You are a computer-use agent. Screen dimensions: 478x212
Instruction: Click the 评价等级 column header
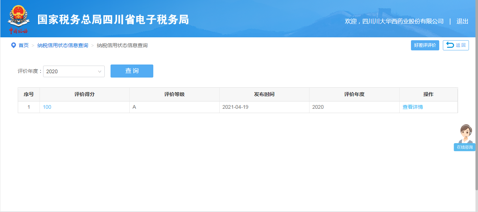click(x=174, y=94)
